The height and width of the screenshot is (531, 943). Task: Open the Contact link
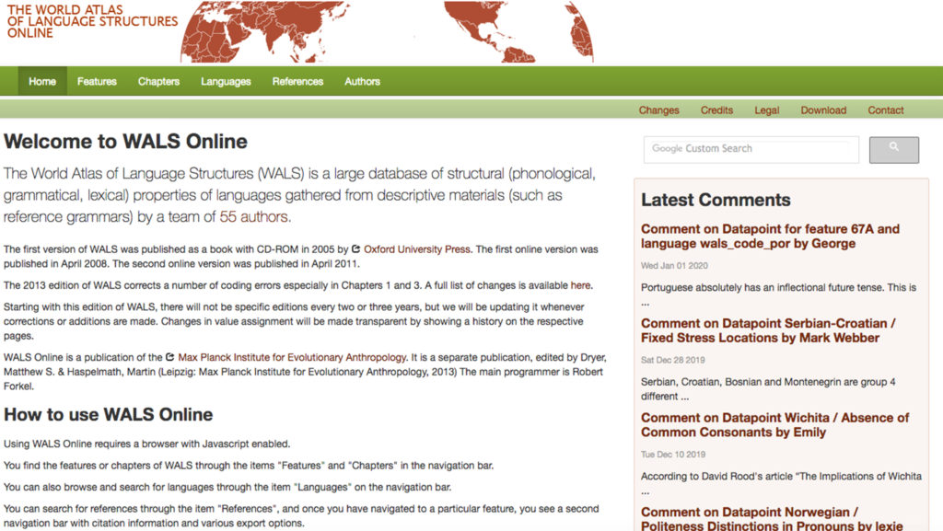click(885, 110)
